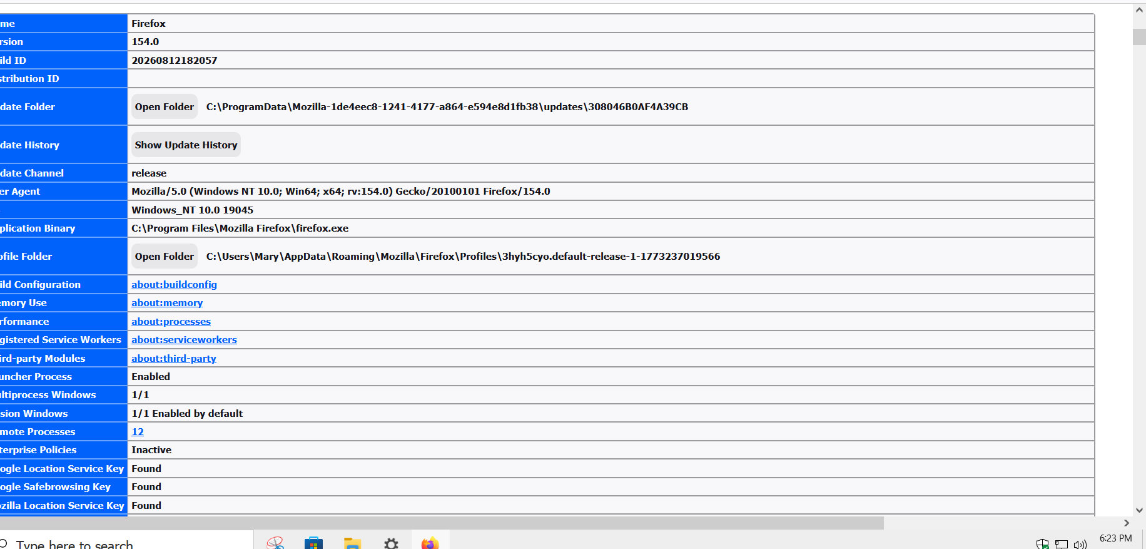The height and width of the screenshot is (549, 1146).
Task: Follow the about:buildconfig link
Action: (x=174, y=285)
